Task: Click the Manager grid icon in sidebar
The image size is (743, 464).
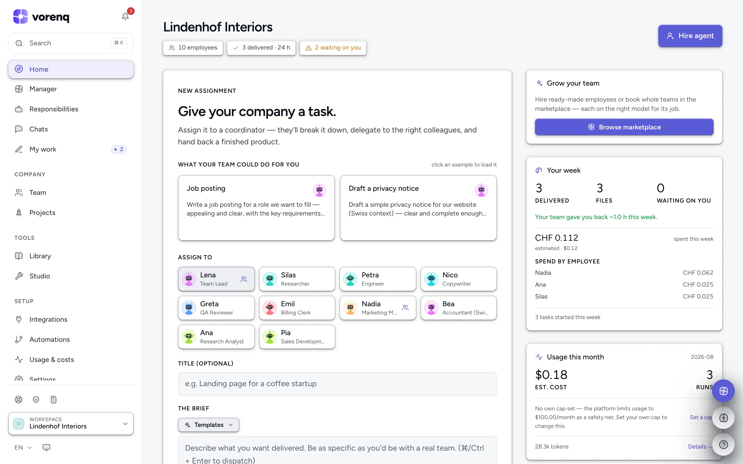Action: (19, 89)
